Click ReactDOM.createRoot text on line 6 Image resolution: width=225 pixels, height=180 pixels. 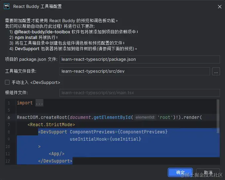click(42, 118)
